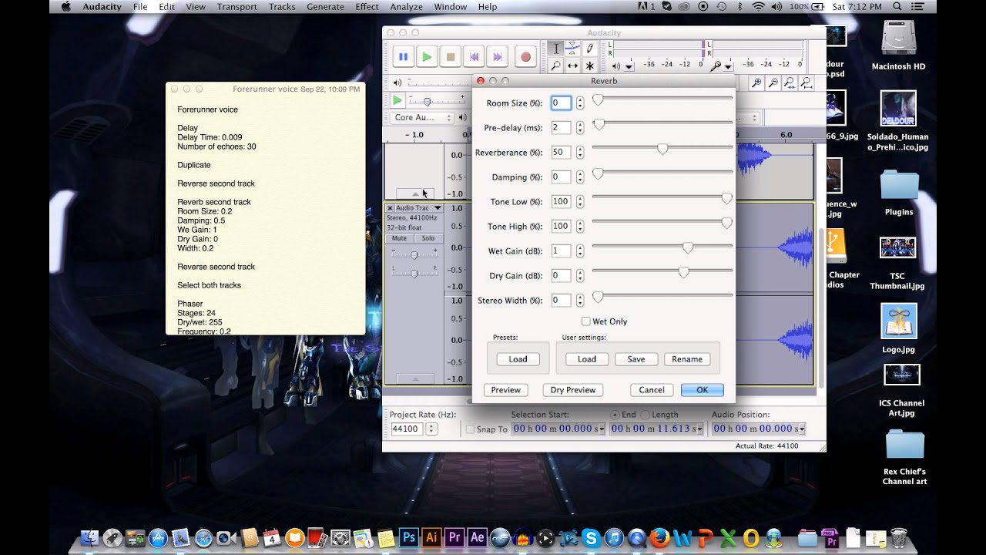Viewport: 986px width, 555px height.
Task: Mute the Audio Track
Action: [x=399, y=238]
